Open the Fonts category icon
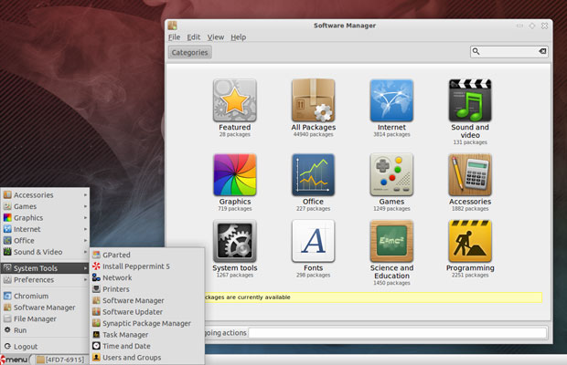The height and width of the screenshot is (365, 567). pos(313,241)
